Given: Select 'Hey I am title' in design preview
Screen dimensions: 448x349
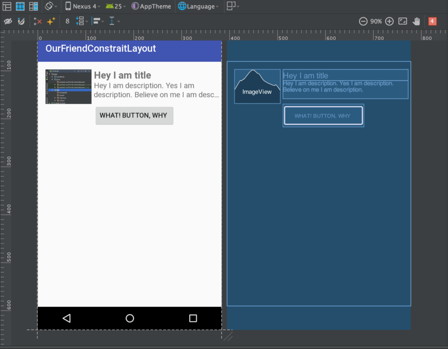Looking at the screenshot, I should click(x=122, y=75).
